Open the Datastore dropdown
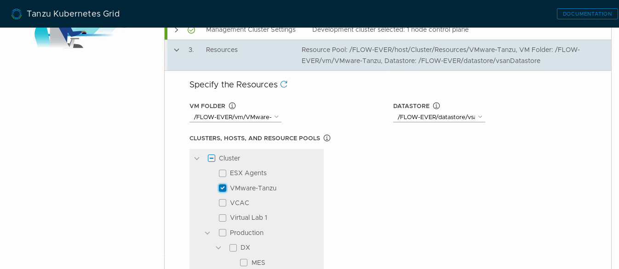 tap(439, 117)
